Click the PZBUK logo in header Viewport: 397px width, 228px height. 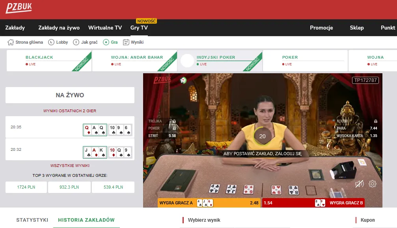click(19, 8)
